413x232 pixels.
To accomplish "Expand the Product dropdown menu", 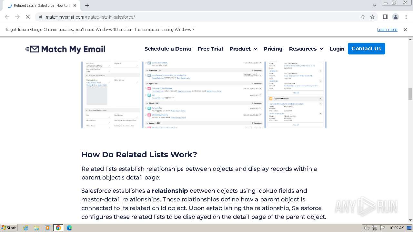I will click(x=243, y=49).
